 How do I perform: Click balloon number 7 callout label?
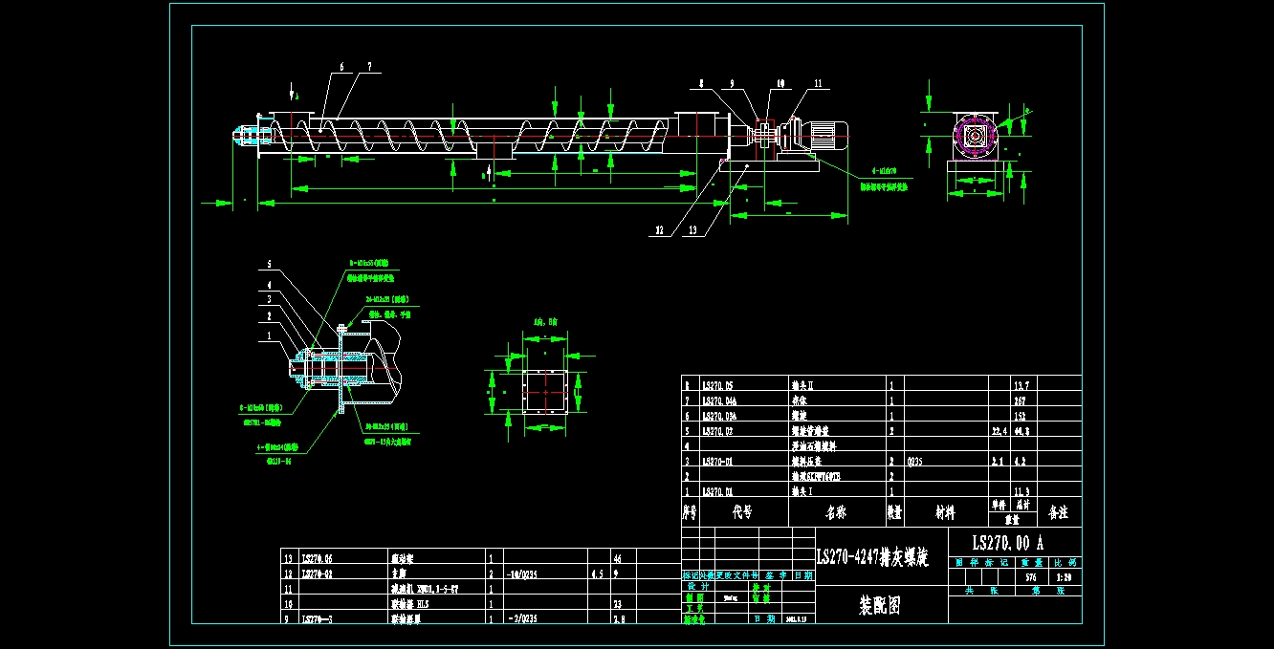coord(368,67)
